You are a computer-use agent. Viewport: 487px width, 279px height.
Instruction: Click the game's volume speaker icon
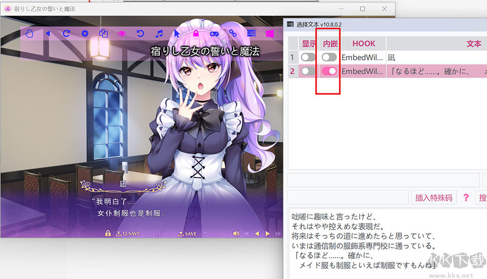coord(236,234)
